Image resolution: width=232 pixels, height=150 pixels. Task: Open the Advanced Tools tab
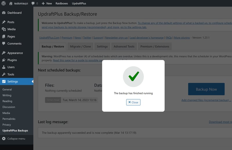pyautogui.click(x=124, y=46)
